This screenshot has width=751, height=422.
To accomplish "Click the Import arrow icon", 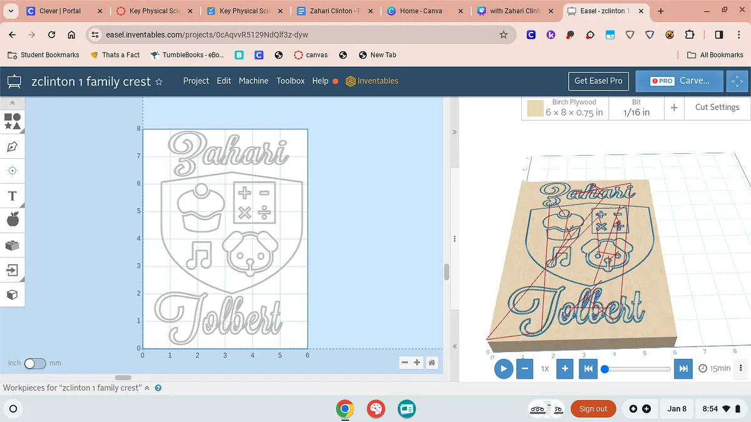I will click(x=12, y=270).
